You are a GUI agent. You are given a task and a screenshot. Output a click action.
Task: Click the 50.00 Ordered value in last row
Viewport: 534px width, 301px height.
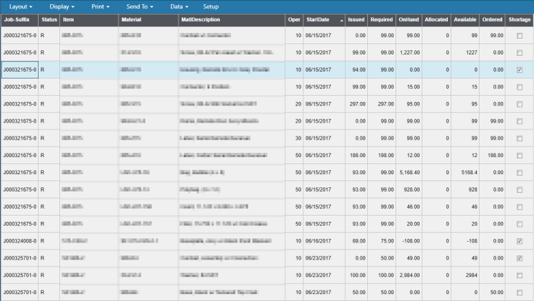[x=497, y=292]
